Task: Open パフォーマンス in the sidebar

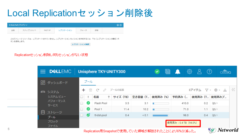Action: 56,101
